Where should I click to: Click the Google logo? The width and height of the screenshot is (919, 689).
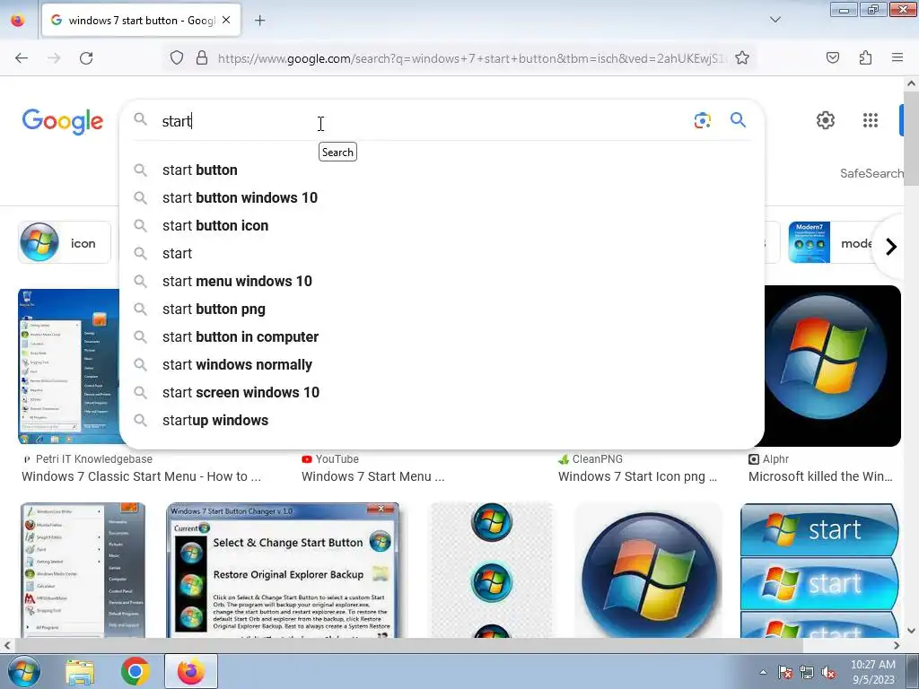pos(62,121)
